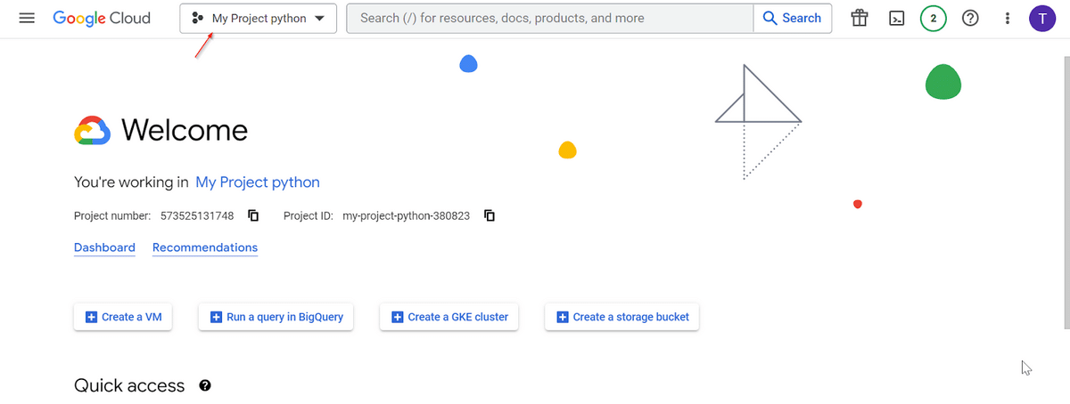The height and width of the screenshot is (404, 1070).
Task: Open the Recommendations link
Action: tap(205, 247)
